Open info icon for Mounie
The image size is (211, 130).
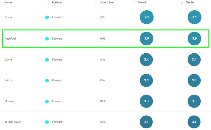click(47, 101)
